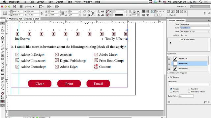Open the Layout menu

(x=40, y=2)
